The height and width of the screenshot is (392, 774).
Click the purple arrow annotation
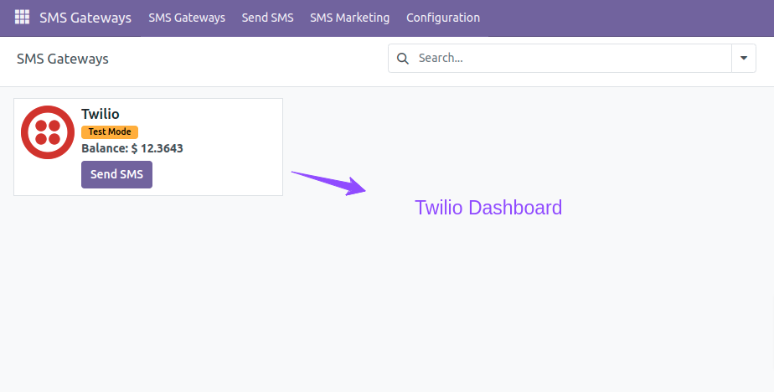tap(328, 183)
